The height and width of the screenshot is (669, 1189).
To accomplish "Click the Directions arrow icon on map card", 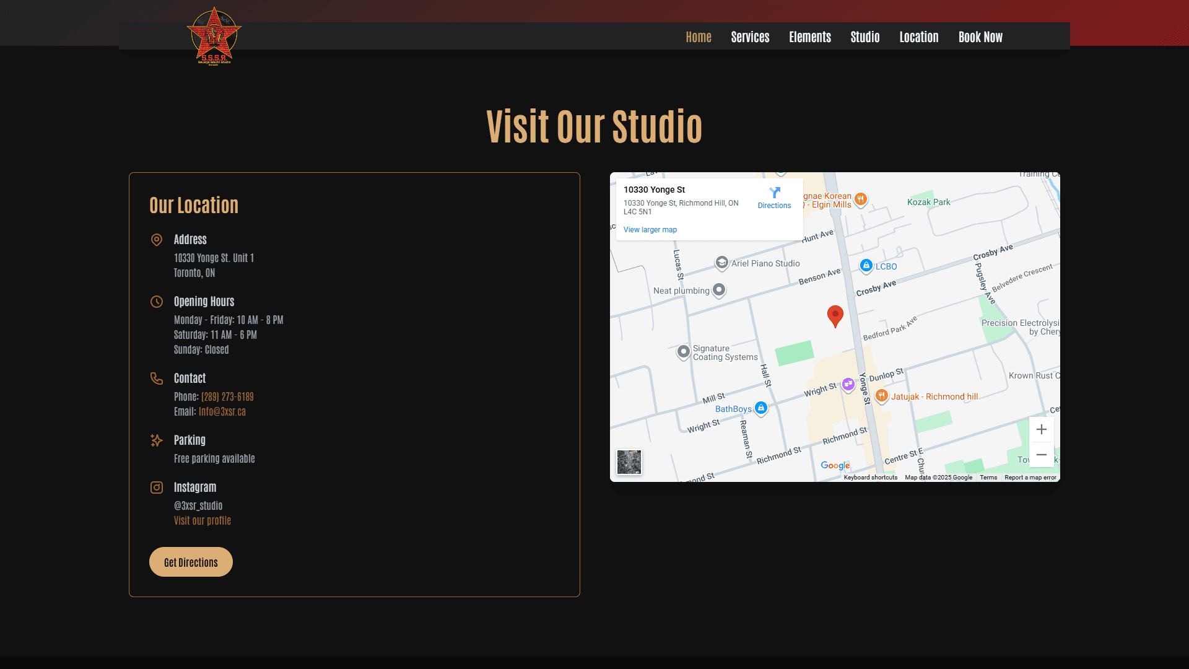I will (774, 193).
